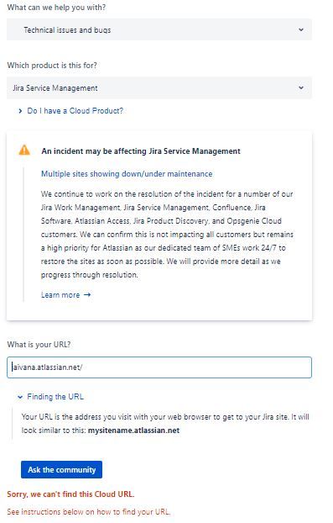This screenshot has height=523, width=333.
Task: Click the incident description paragraph
Action: point(167,235)
